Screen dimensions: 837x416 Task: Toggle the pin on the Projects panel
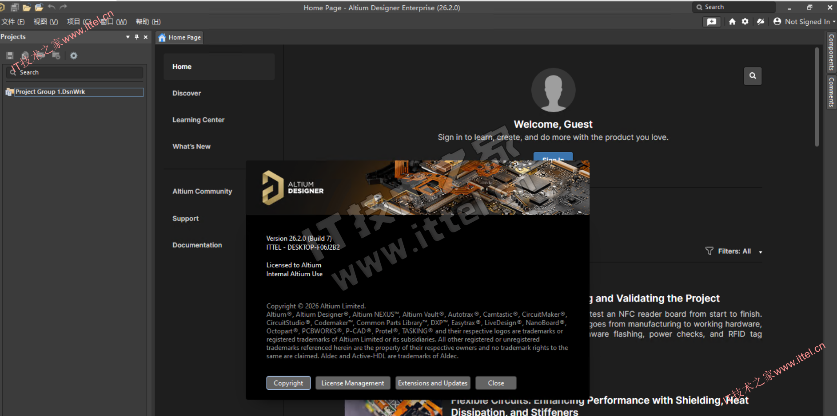(137, 37)
